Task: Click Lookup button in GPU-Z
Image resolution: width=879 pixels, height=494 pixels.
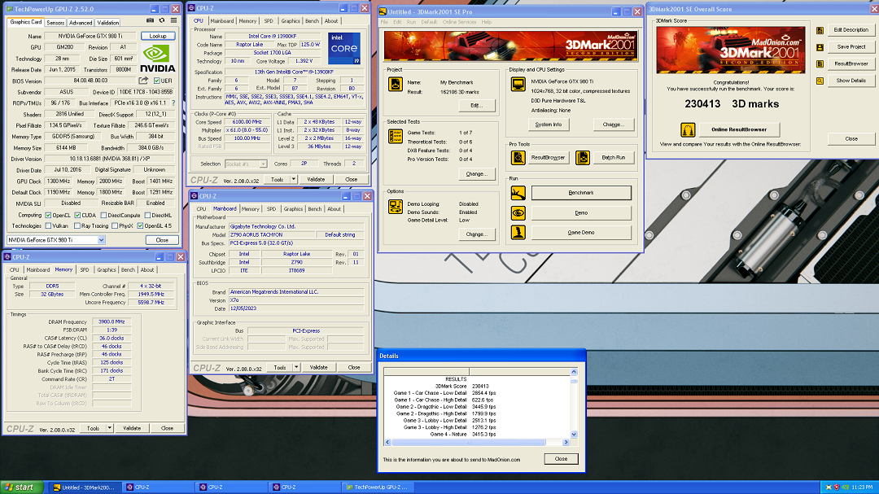Action: coord(158,36)
